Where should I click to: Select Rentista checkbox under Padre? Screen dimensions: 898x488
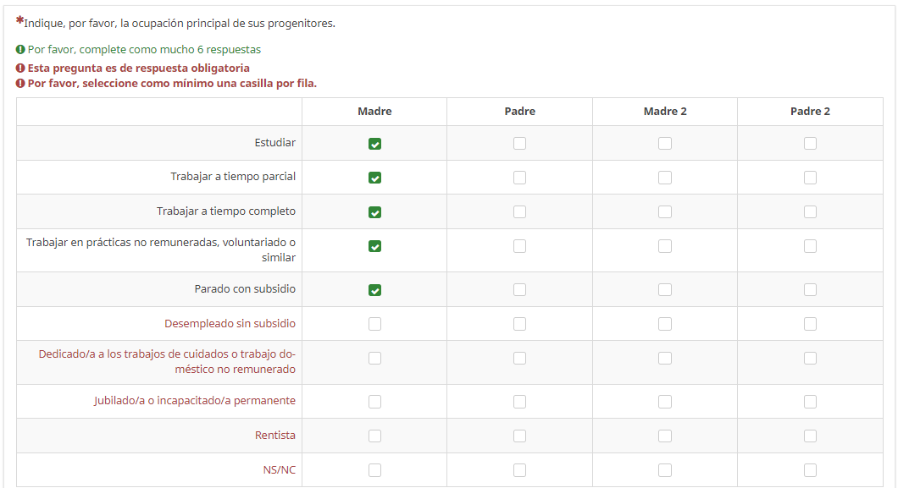[519, 436]
